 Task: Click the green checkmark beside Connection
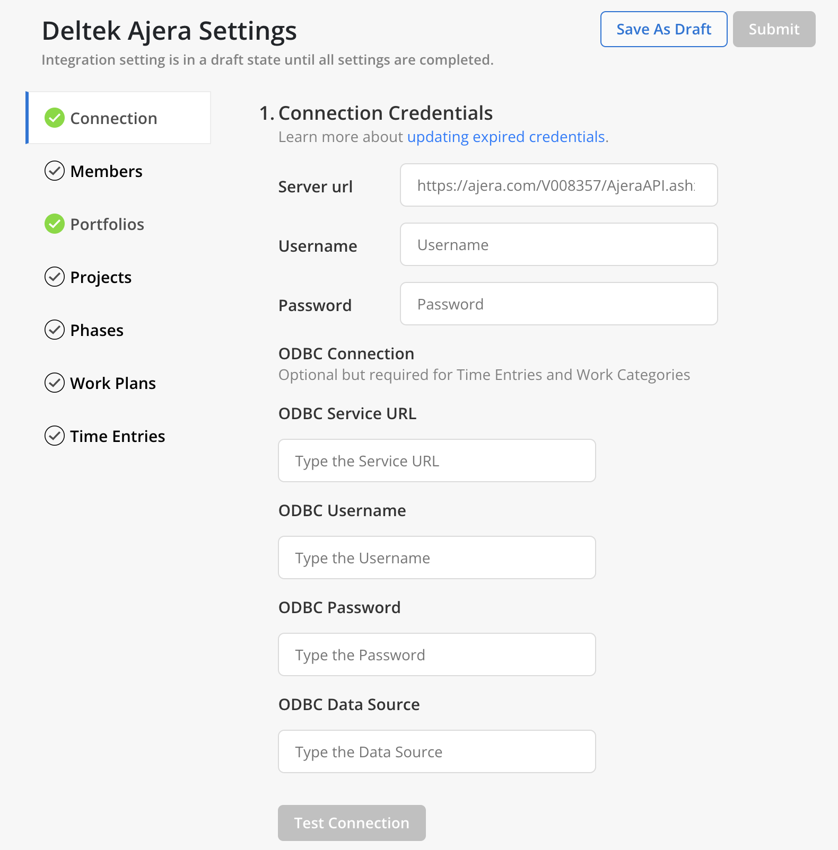[54, 118]
